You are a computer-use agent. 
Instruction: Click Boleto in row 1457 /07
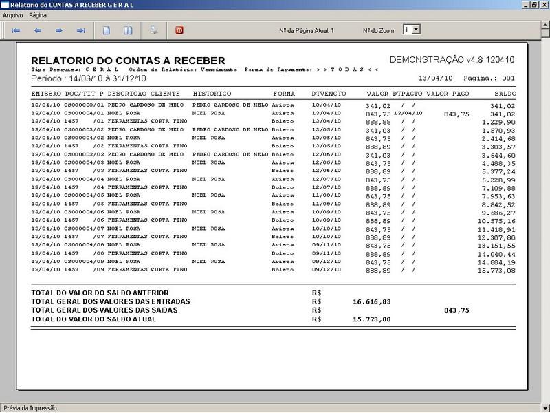point(283,237)
